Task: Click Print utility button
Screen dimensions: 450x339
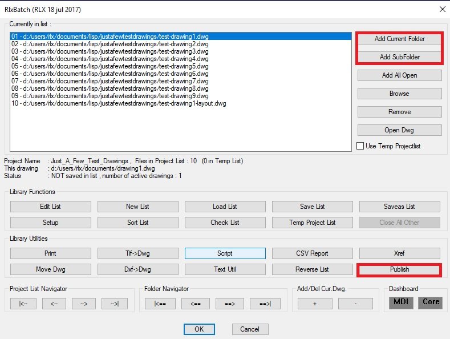Action: pyautogui.click(x=51, y=253)
